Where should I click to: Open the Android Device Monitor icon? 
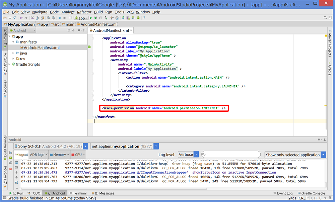pyautogui.click(x=138, y=18)
